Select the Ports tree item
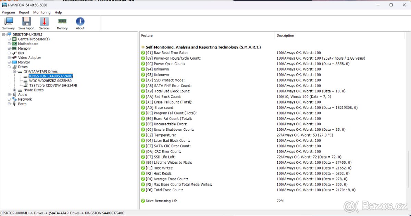Viewport: 411px width, 216px height. tap(22, 104)
